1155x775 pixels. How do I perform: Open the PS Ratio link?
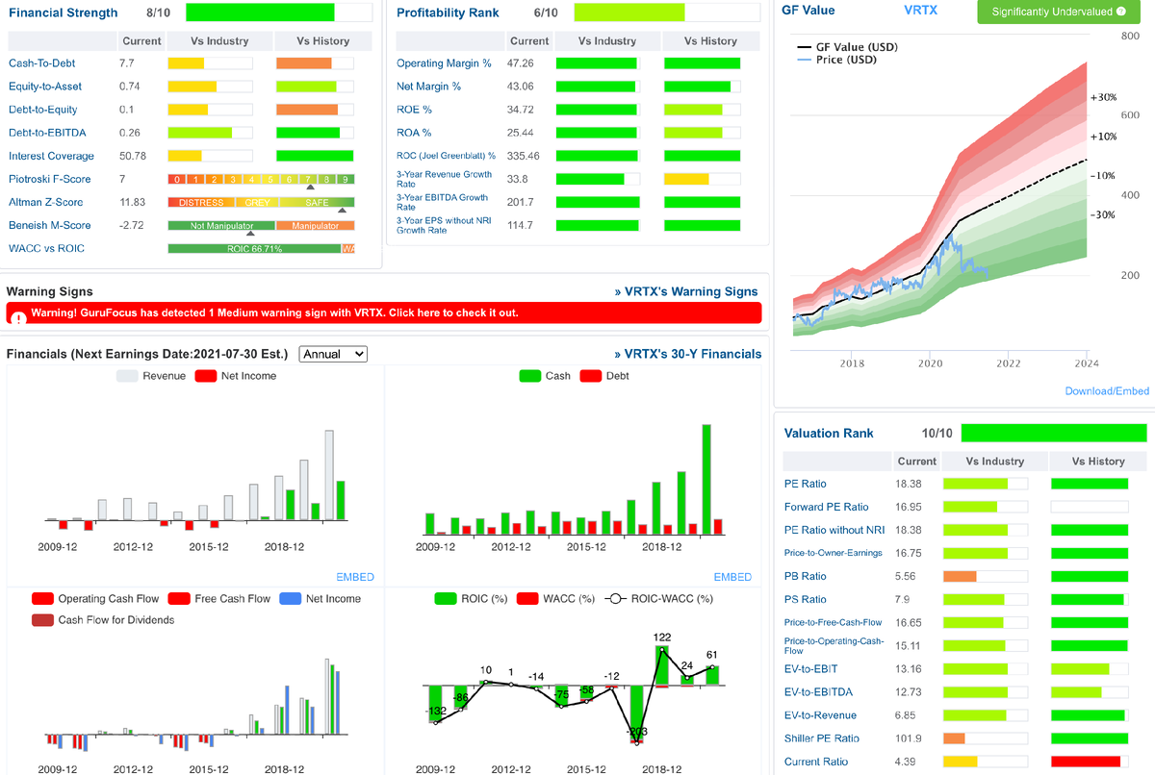(x=805, y=599)
